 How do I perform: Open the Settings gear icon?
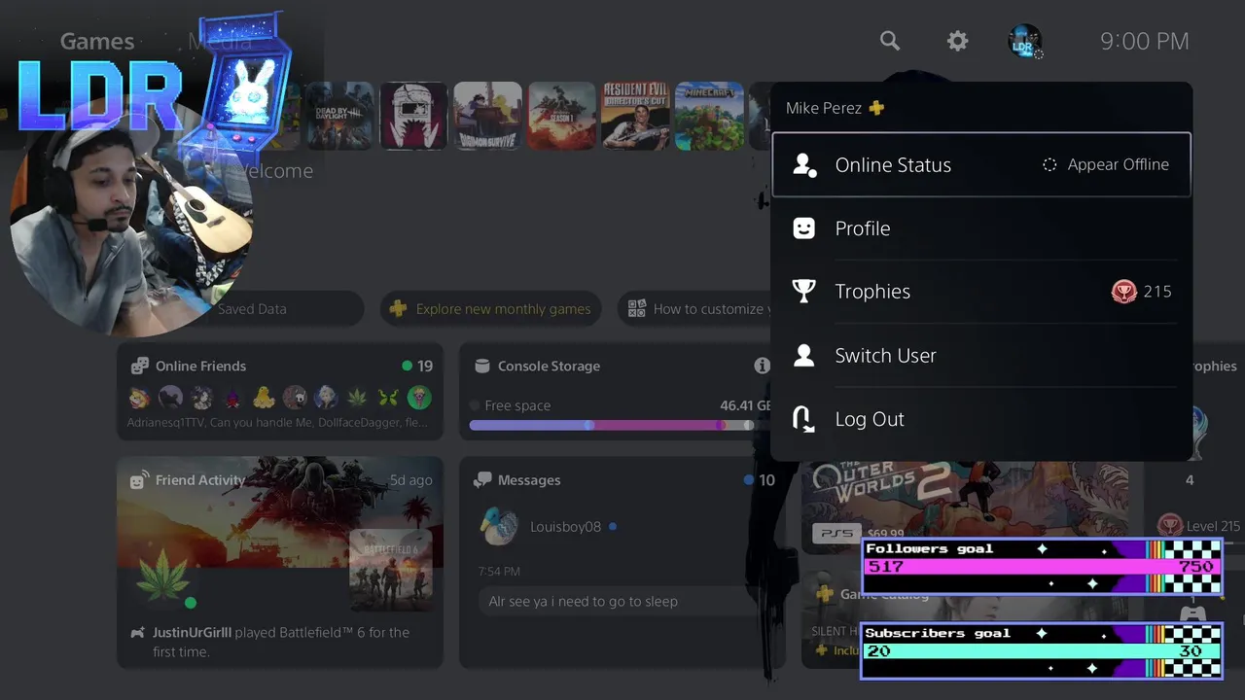click(958, 41)
